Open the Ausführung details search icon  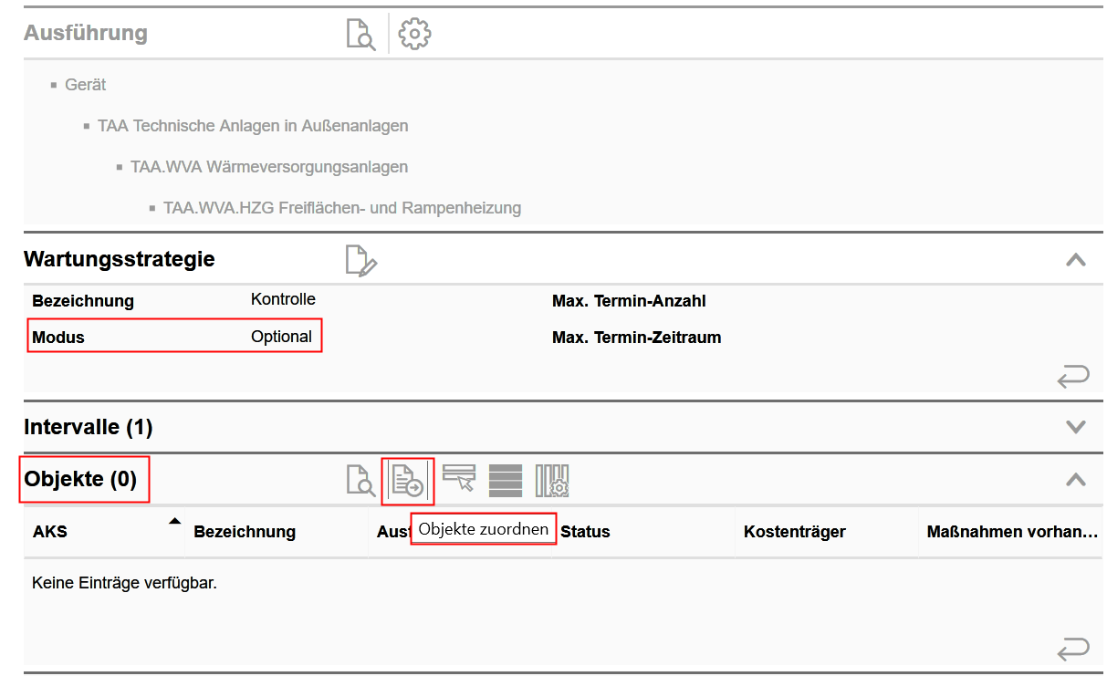point(360,34)
